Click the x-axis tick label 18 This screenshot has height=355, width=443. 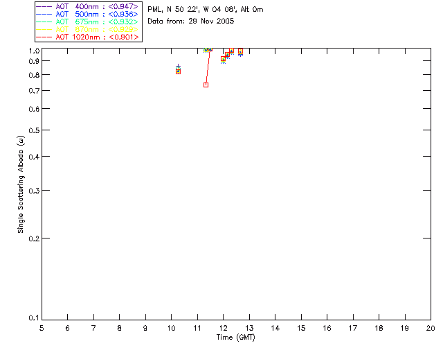[x=379, y=328]
